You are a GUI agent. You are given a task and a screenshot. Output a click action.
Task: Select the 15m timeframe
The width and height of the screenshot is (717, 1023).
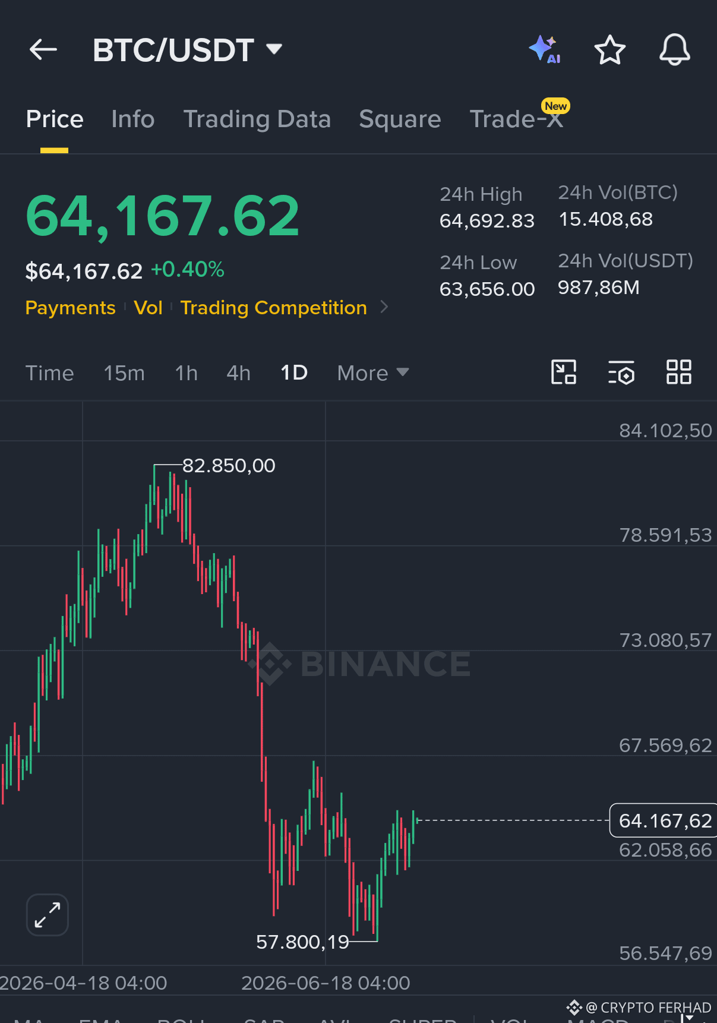(124, 373)
